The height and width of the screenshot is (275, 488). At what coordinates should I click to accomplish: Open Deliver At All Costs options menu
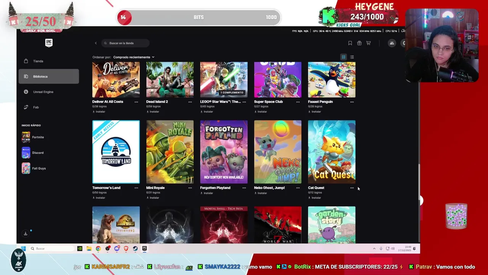tap(136, 102)
